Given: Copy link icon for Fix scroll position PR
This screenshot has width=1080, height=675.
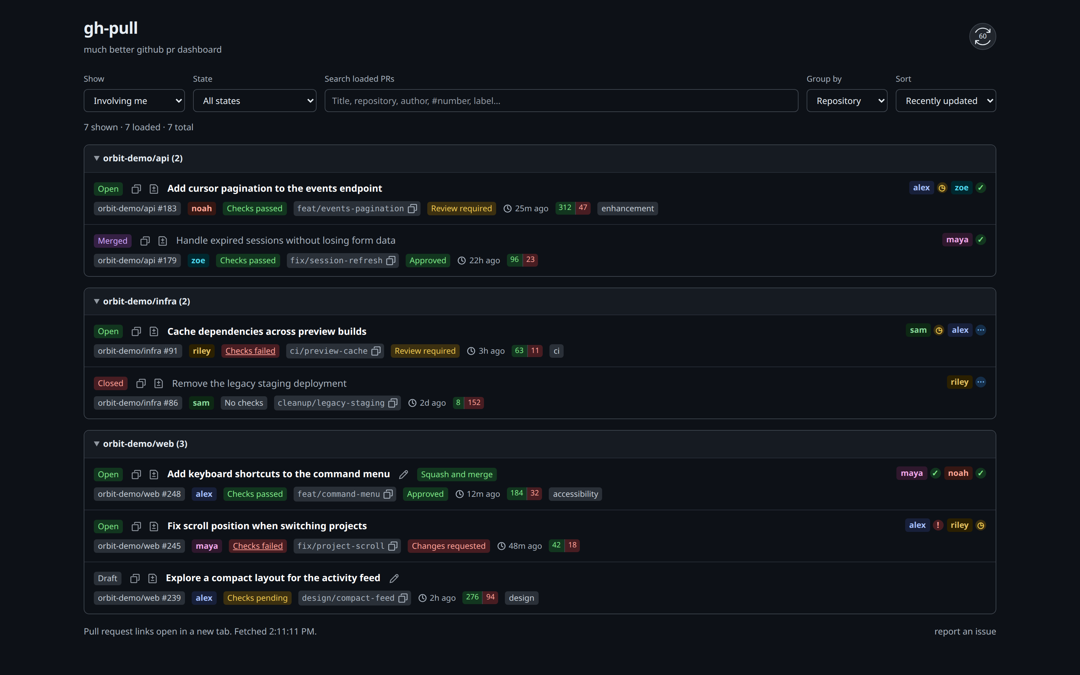Looking at the screenshot, I should pos(136,526).
